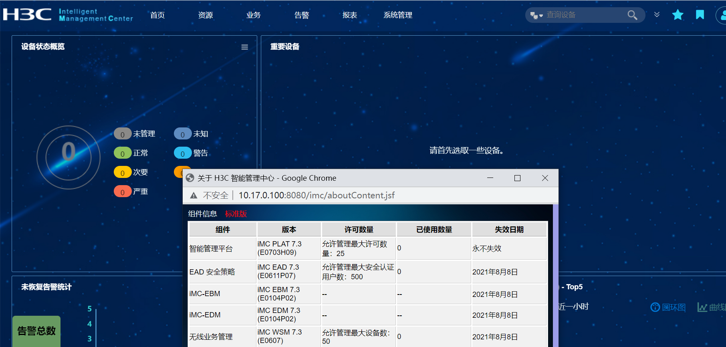Click the red 标准版 label
This screenshot has width=726, height=347.
(x=236, y=214)
